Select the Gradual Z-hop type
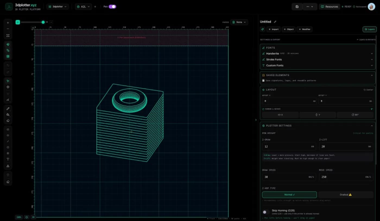Screen dimensions: 380x221 (x=346, y=195)
